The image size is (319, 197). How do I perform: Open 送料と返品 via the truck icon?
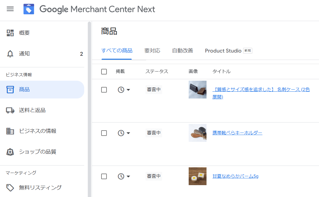10,110
